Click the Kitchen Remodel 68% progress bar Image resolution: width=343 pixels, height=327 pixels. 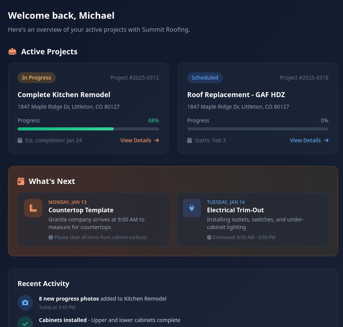click(88, 129)
